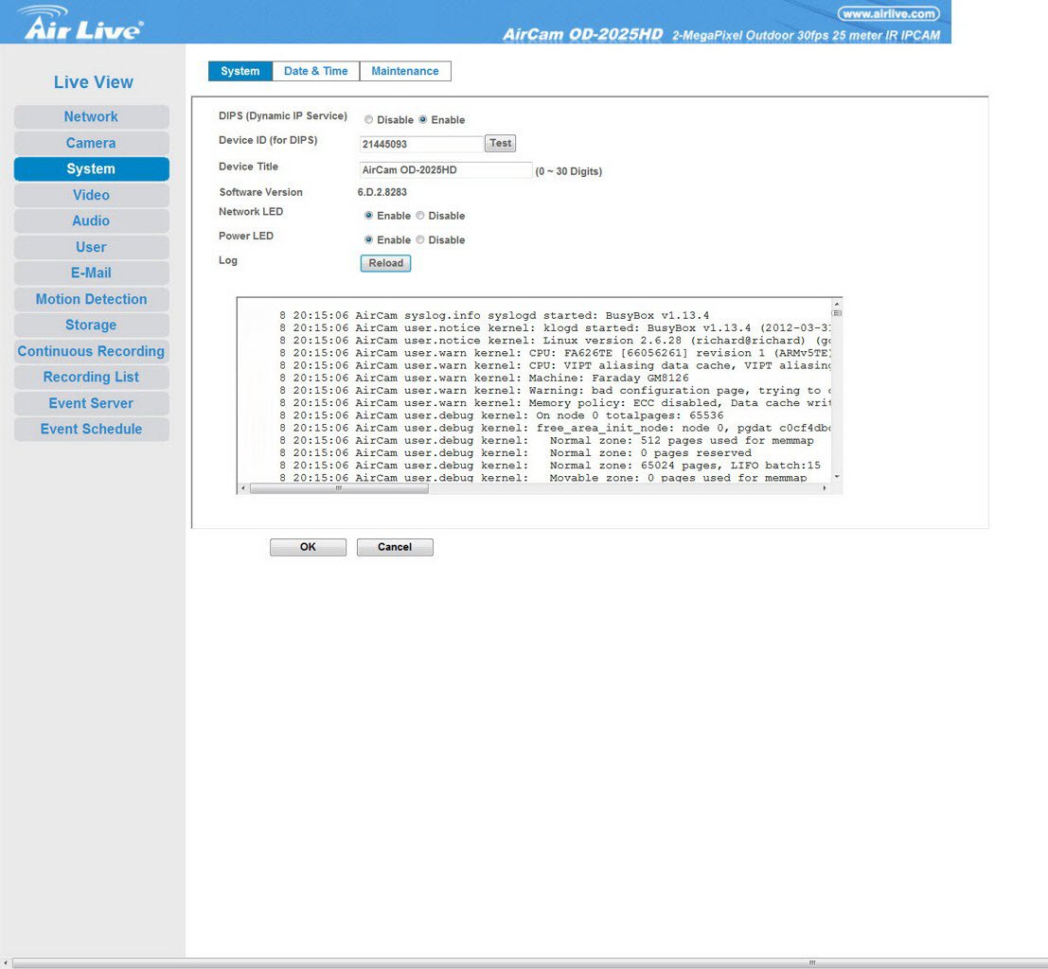Click the '65024 pages, LIFO batch:15' log line

[549, 466]
